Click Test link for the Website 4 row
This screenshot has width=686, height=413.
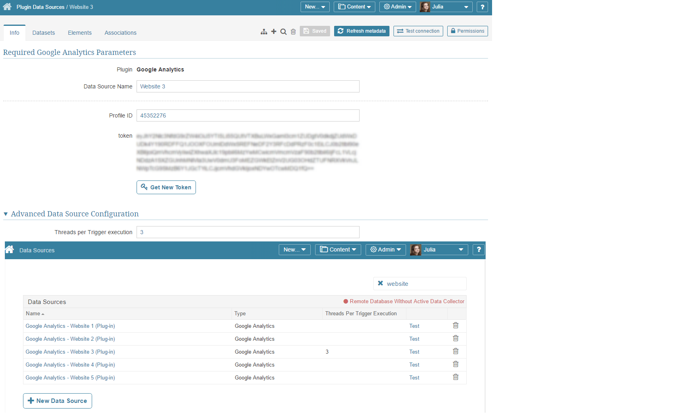(414, 365)
